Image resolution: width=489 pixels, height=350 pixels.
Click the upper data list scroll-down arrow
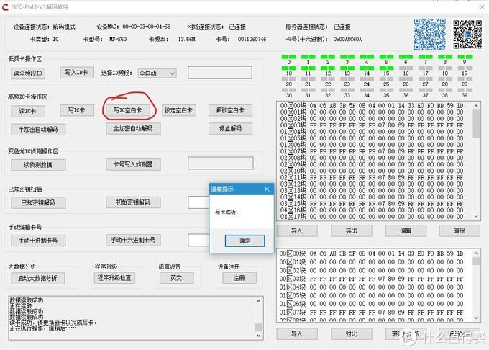pos(476,216)
